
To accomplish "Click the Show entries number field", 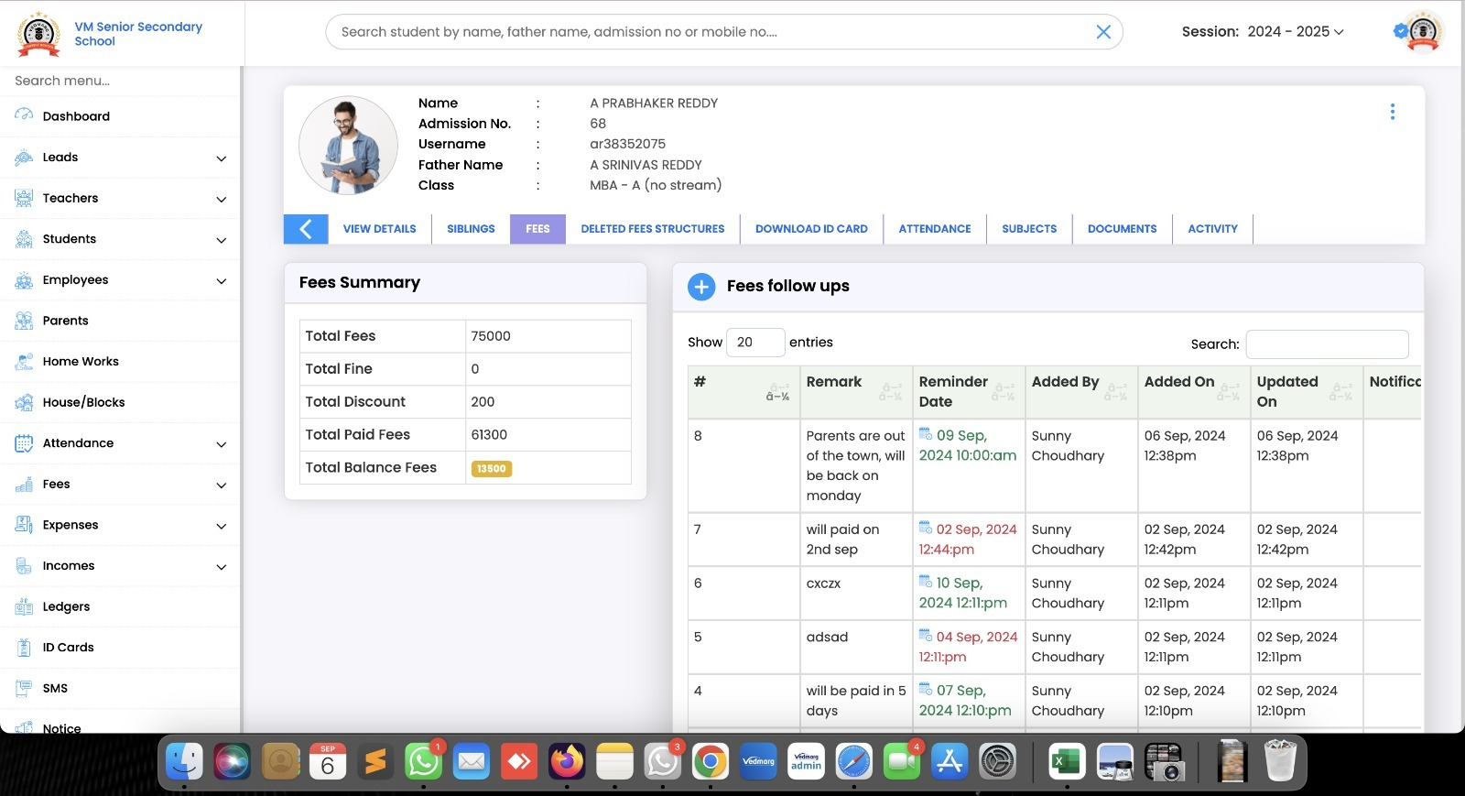I will pos(755,342).
